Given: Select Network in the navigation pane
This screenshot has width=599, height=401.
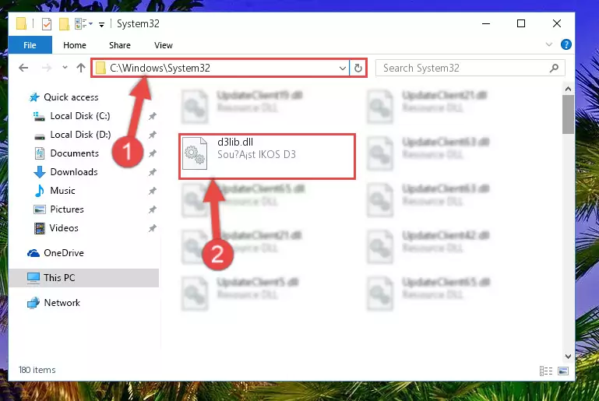Looking at the screenshot, I should click(x=62, y=302).
